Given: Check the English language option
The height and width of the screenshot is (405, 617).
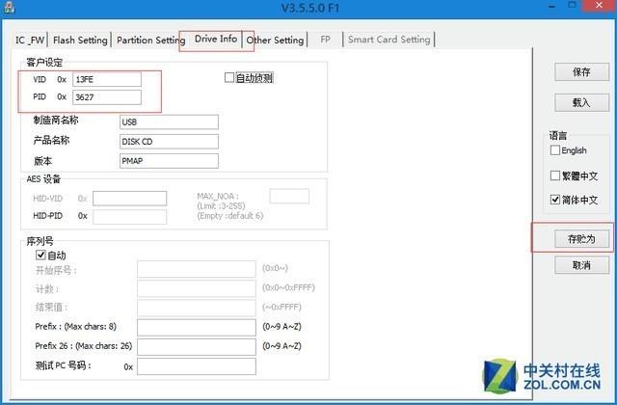Looking at the screenshot, I should tap(555, 150).
